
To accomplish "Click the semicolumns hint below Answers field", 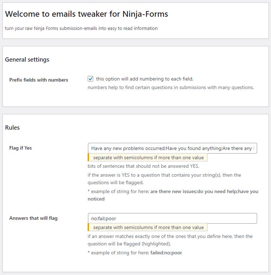I will (x=147, y=227).
